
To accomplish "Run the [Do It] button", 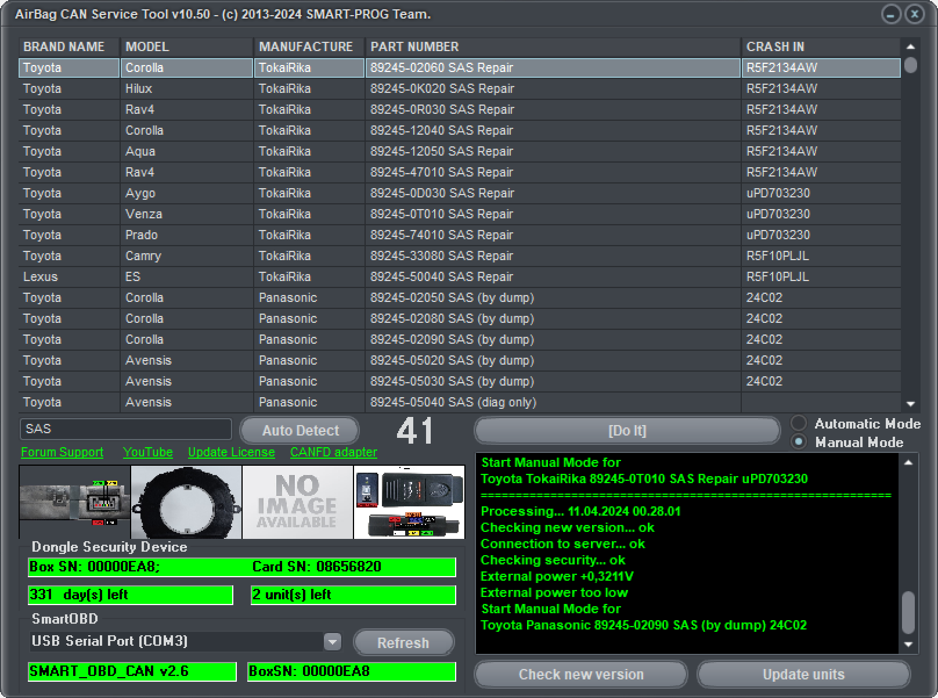I will click(x=627, y=431).
